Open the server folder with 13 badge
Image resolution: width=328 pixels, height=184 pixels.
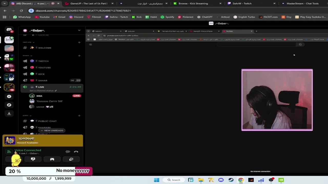pyautogui.click(x=9, y=87)
